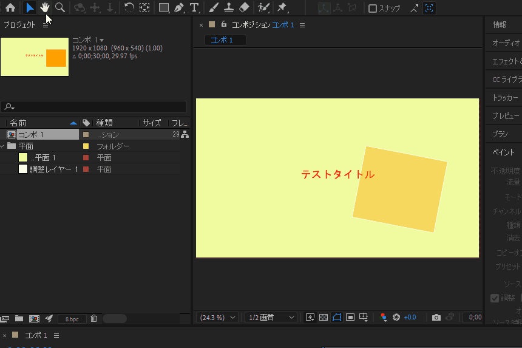Image resolution: width=522 pixels, height=348 pixels.
Task: Select the Rotation tool
Action: (x=129, y=8)
